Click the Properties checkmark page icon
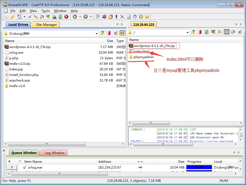This screenshot has width=246, height=185. (x=129, y=17)
